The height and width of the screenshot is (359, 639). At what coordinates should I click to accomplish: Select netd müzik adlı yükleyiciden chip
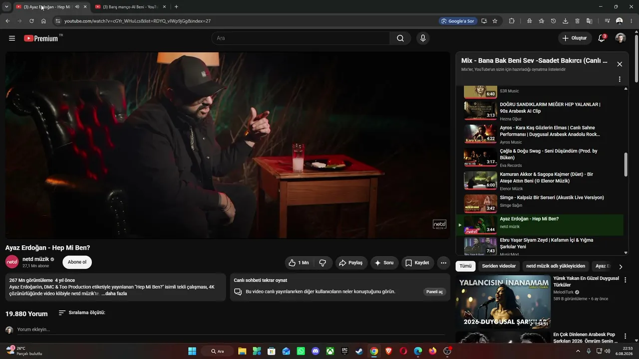[x=556, y=266]
